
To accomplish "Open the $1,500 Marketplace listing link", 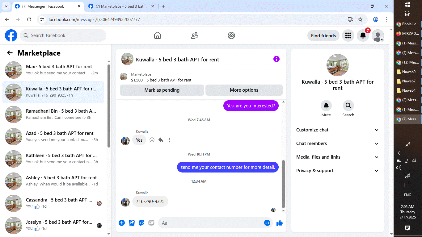I will coord(161,80).
